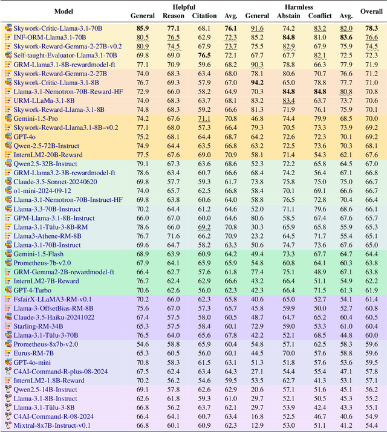Follow the Llama-3.1-Tülu-3-70B link
This screenshot has height=432, width=387.
[46, 335]
